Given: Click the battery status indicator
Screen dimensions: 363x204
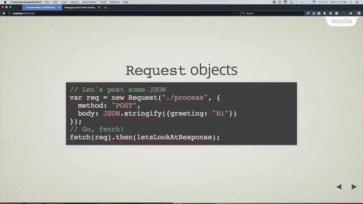Looking at the screenshot, I should pyautogui.click(x=323, y=2).
